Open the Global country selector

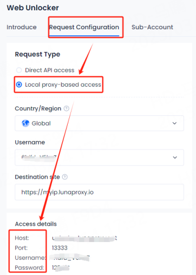[99, 123]
